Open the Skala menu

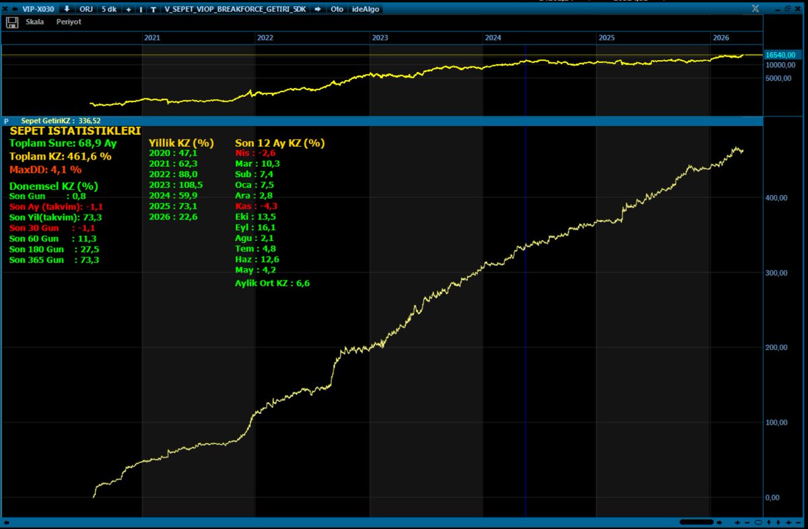pos(35,22)
